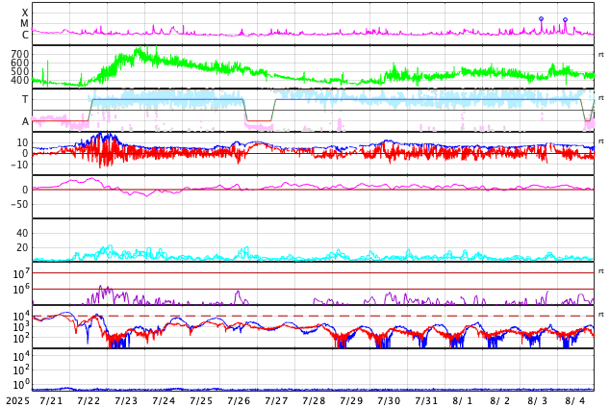
Task: Select the 600 speed axis label
Action: pyautogui.click(x=20, y=63)
